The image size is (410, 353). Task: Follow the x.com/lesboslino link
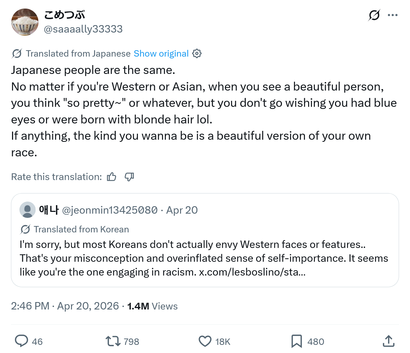252,272
